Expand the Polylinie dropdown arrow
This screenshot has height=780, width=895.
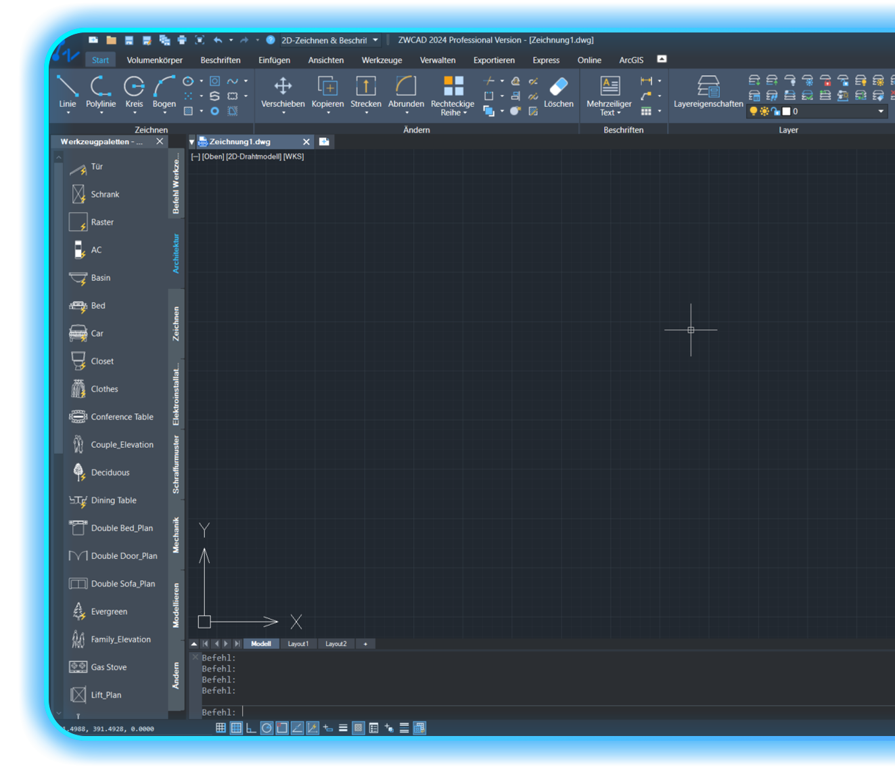pos(101,113)
